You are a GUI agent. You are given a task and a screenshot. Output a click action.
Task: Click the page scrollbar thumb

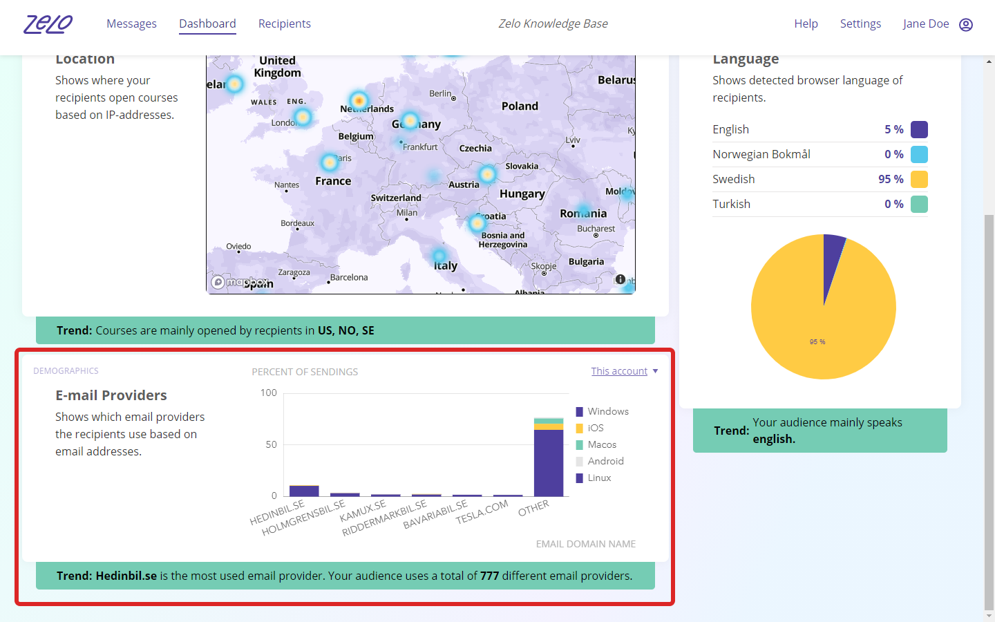989,411
